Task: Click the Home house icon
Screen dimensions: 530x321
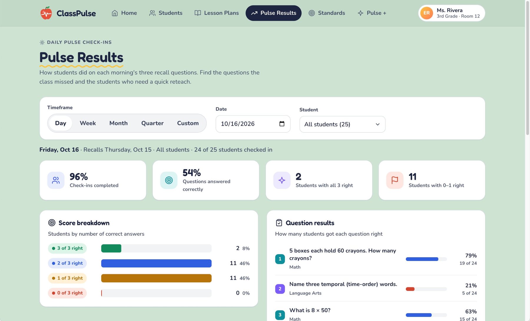Action: coord(115,13)
